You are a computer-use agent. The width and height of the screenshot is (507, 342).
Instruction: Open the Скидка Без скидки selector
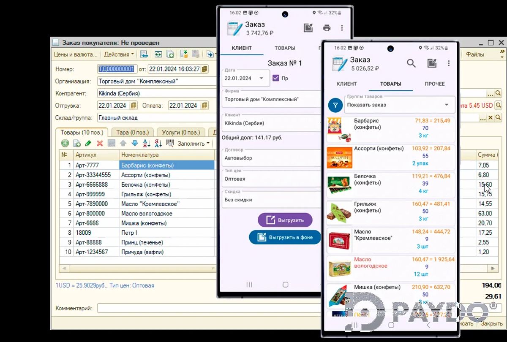pos(271,200)
